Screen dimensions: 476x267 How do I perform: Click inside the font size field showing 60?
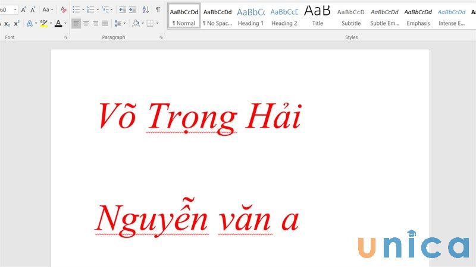click(6, 9)
